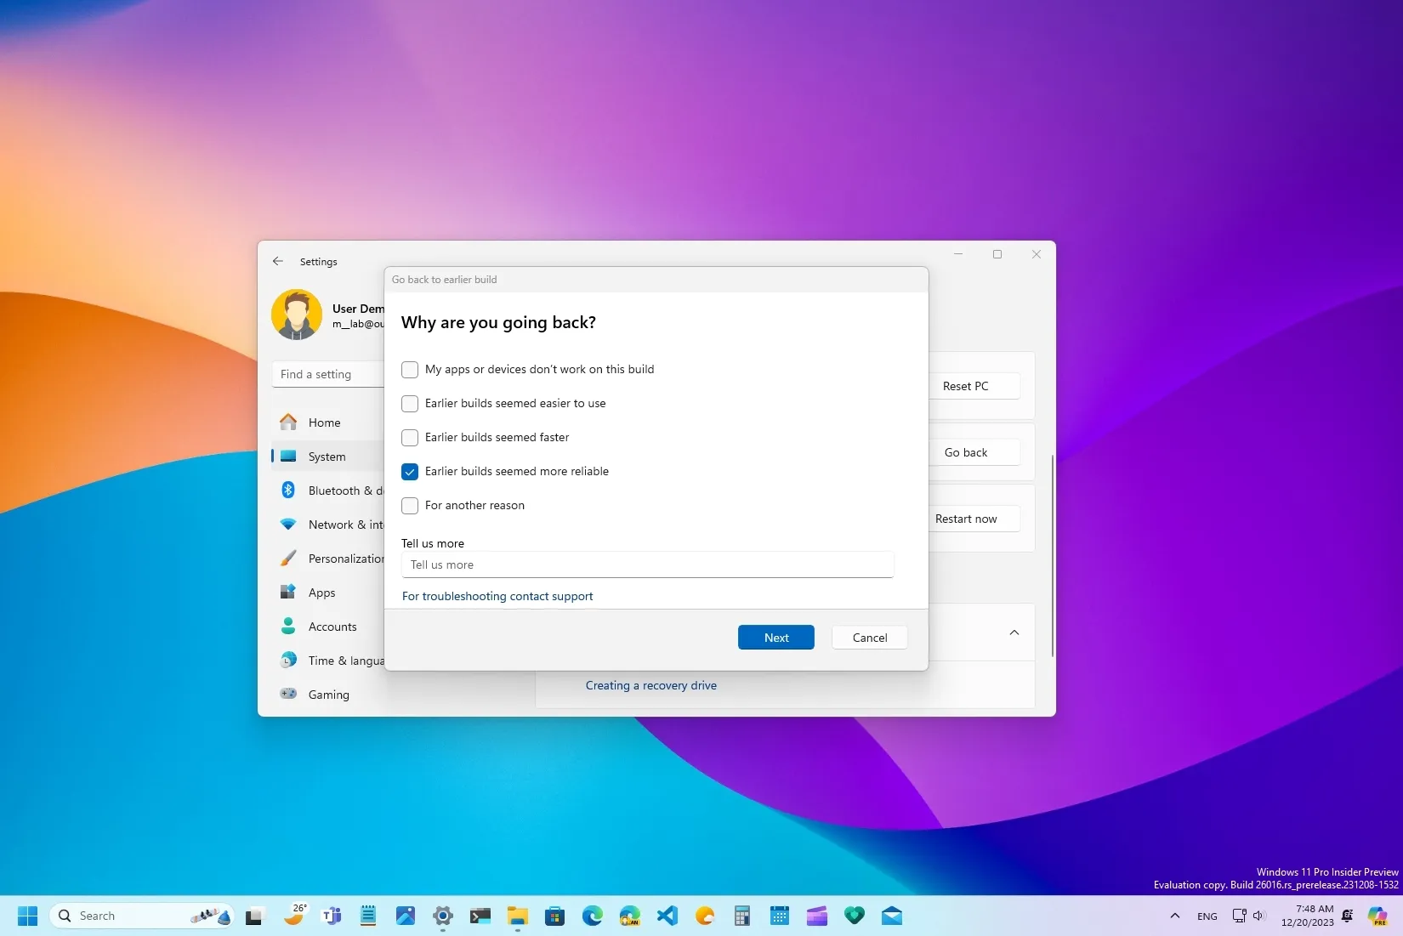Open the Apps settings section
Screen dimensions: 1403x936
coord(321,593)
